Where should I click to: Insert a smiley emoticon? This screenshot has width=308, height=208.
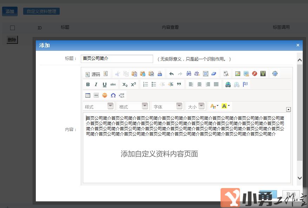coord(105,95)
